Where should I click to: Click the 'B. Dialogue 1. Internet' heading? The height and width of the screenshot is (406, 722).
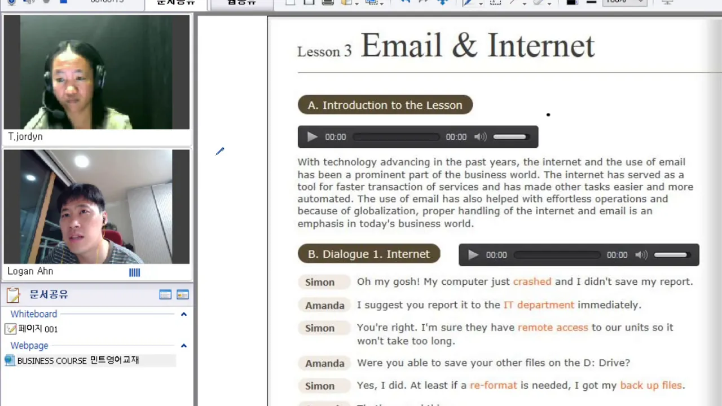pos(369,254)
